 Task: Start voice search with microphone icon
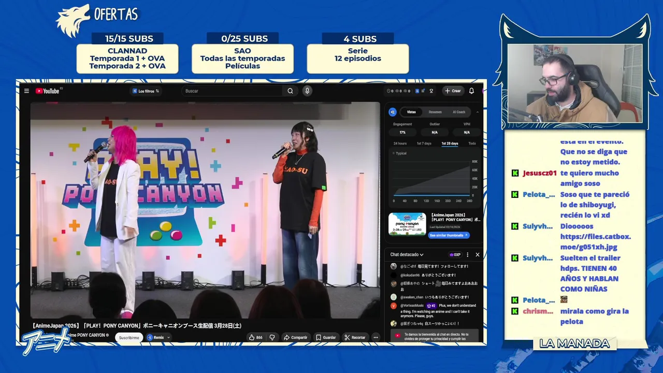tap(307, 91)
